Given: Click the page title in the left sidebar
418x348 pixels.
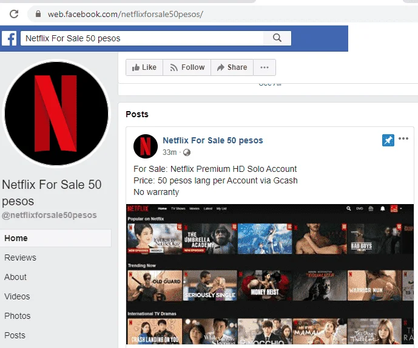Looking at the screenshot, I should point(52,193).
